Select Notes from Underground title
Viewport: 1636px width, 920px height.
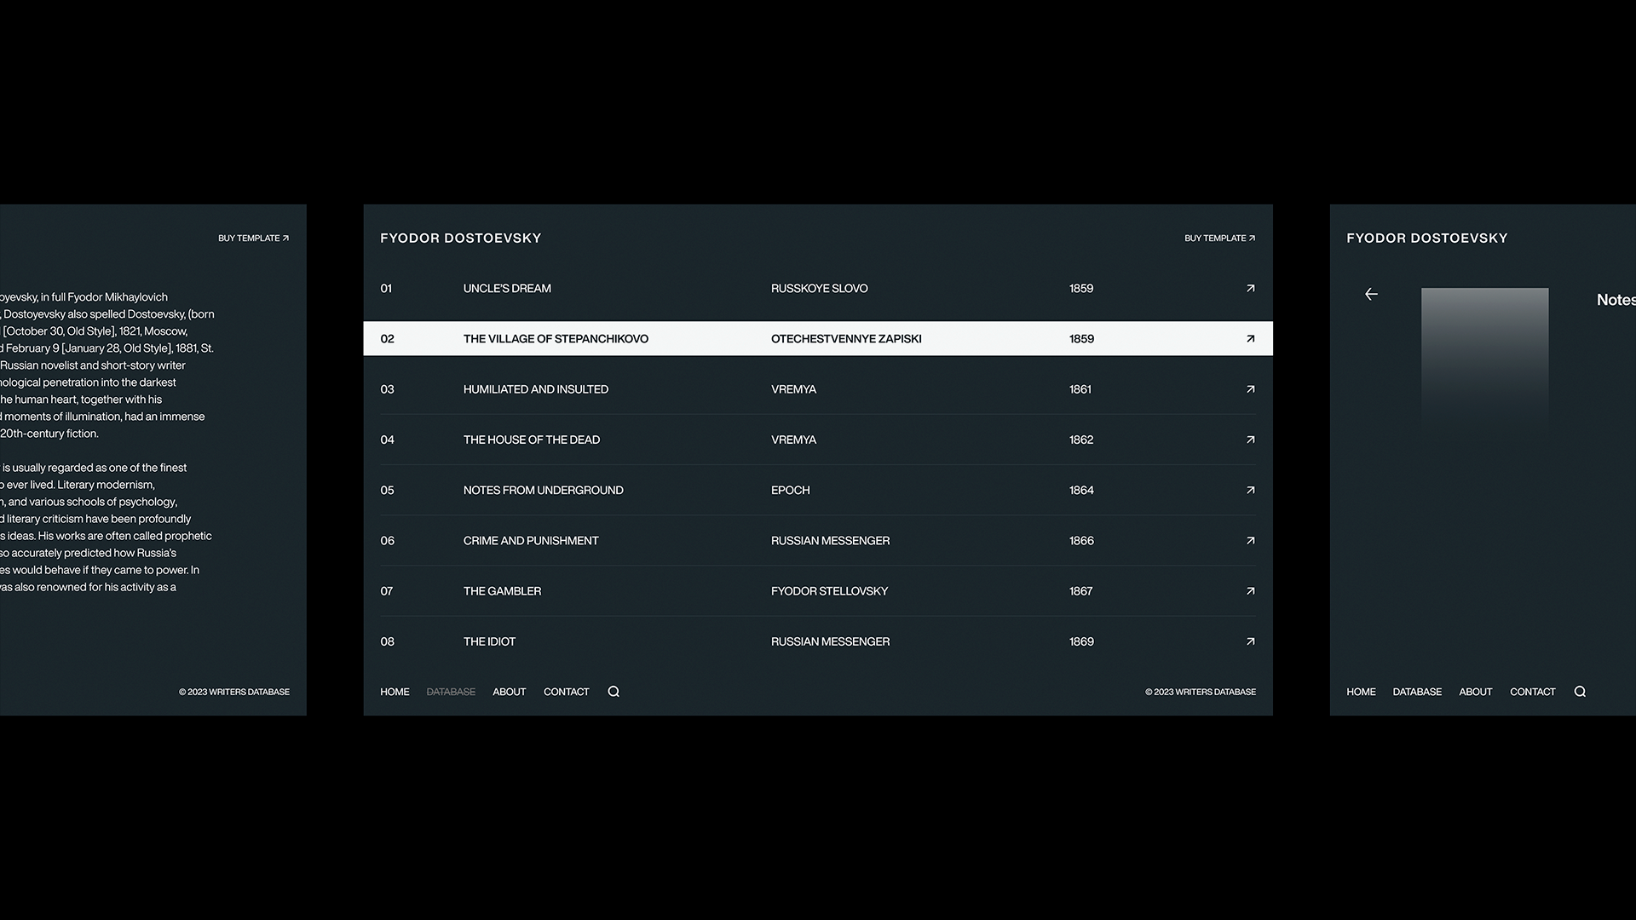point(543,490)
